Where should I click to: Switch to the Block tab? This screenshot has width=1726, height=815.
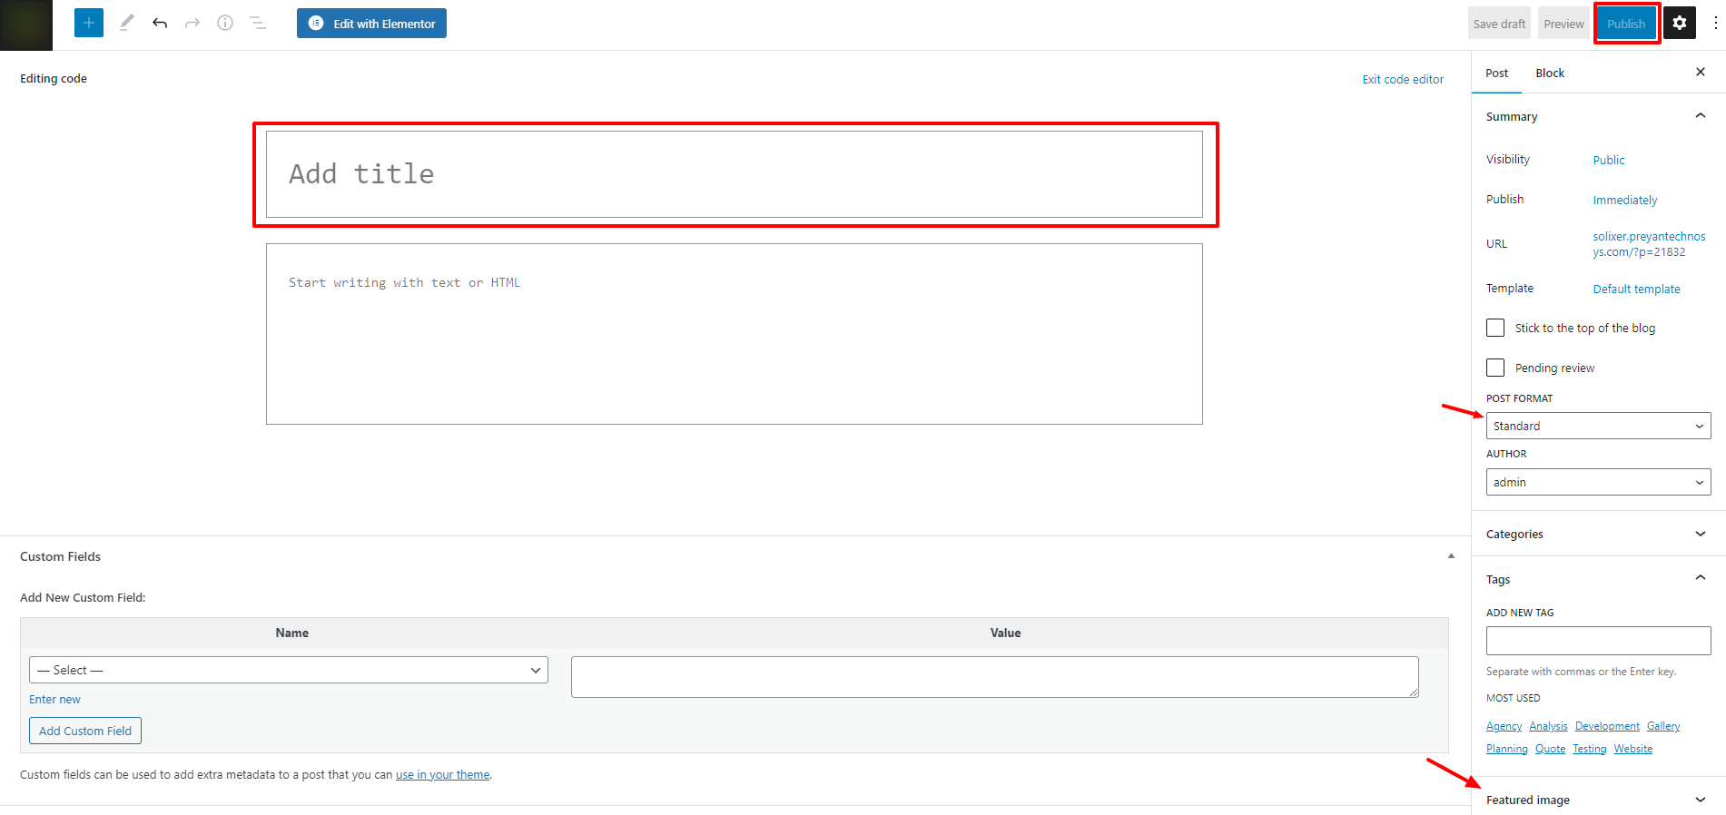pos(1550,73)
